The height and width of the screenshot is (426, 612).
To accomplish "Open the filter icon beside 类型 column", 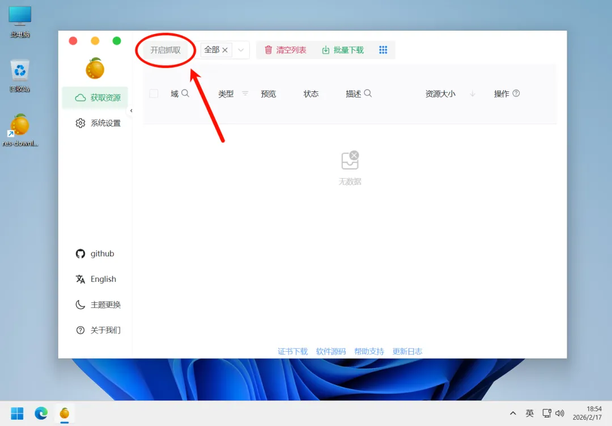I will tap(245, 94).
